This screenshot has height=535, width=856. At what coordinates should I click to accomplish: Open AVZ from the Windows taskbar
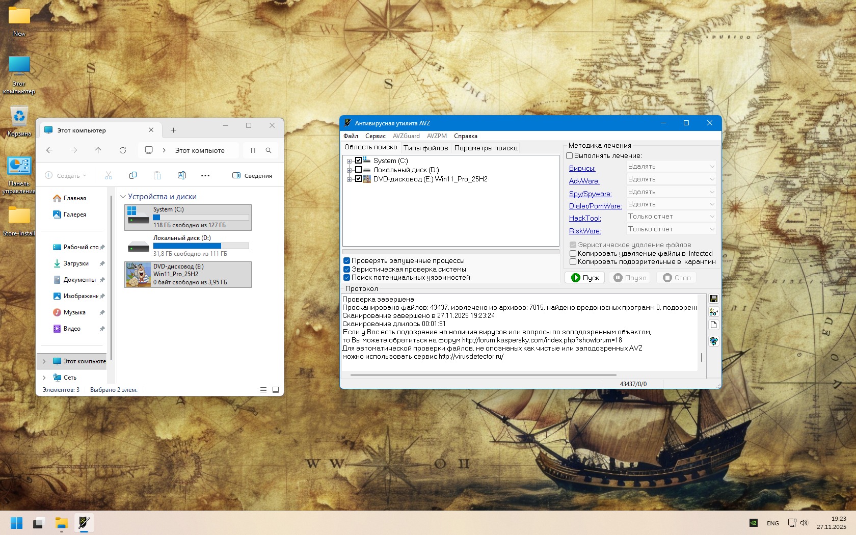pyautogui.click(x=84, y=523)
